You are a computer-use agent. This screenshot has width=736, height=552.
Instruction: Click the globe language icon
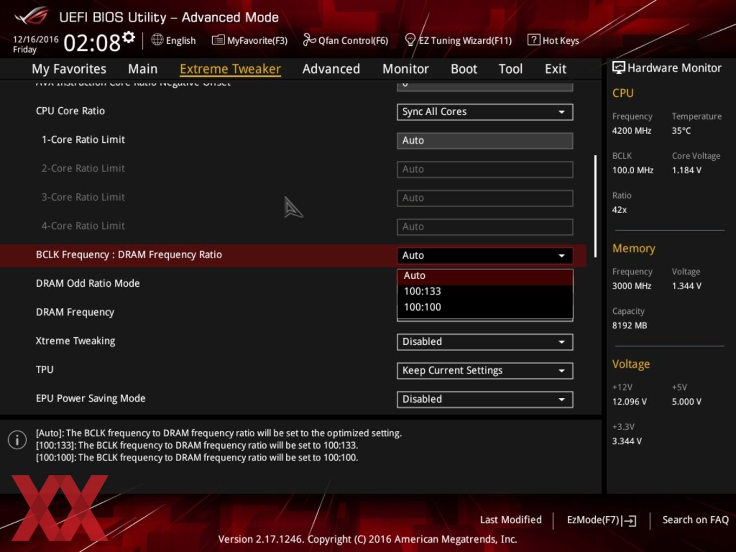point(157,40)
